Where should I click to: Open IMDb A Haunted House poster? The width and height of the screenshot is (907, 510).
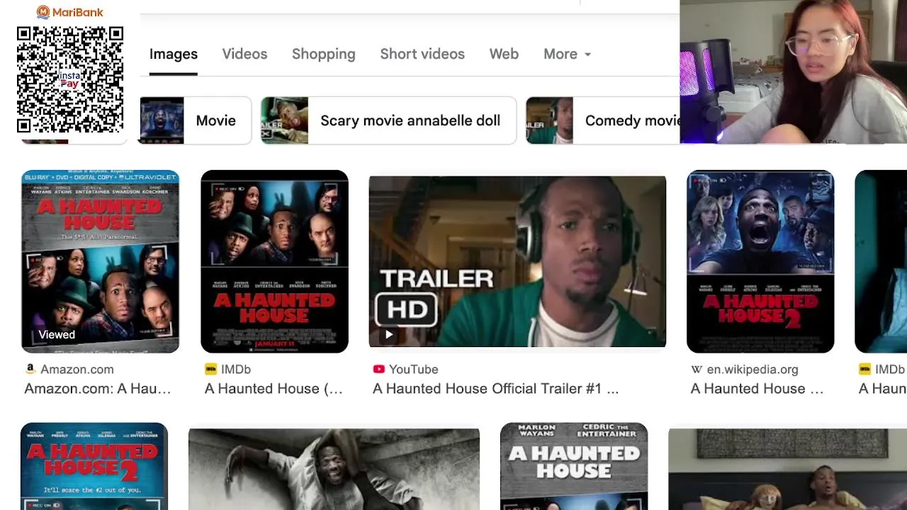coord(274,261)
